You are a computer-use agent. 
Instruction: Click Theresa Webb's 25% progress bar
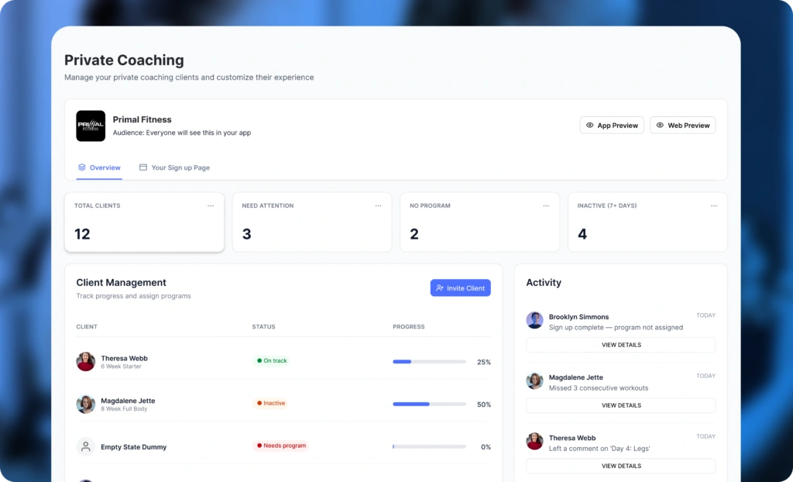click(429, 361)
